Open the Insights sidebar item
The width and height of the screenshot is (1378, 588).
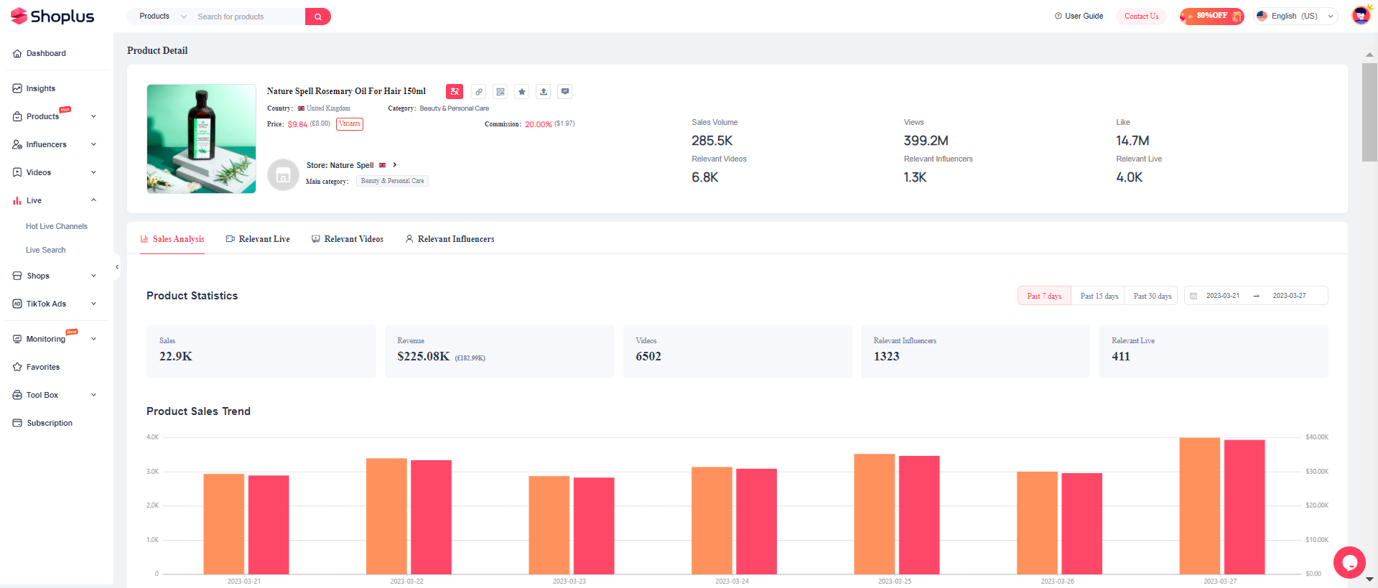[x=41, y=88]
